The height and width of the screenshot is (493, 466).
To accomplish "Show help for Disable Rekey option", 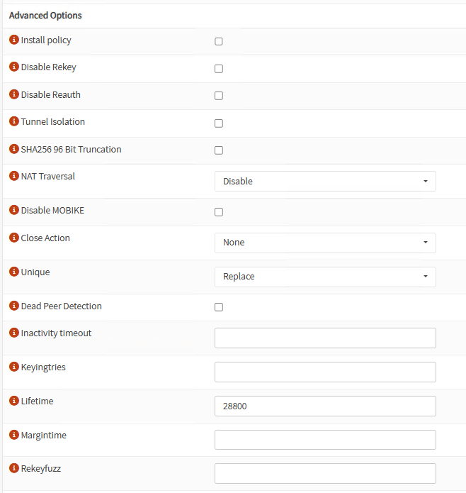I will (x=14, y=67).
